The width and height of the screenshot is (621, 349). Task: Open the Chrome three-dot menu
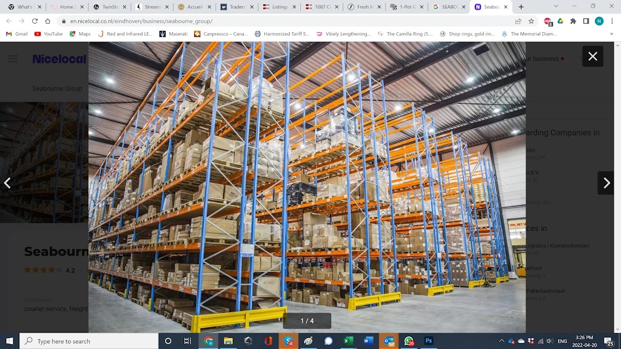coord(612,21)
